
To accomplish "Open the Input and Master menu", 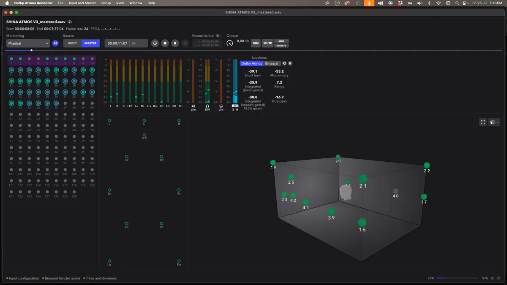I will 82,3.
